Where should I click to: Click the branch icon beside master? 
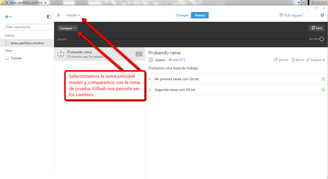(x=59, y=15)
